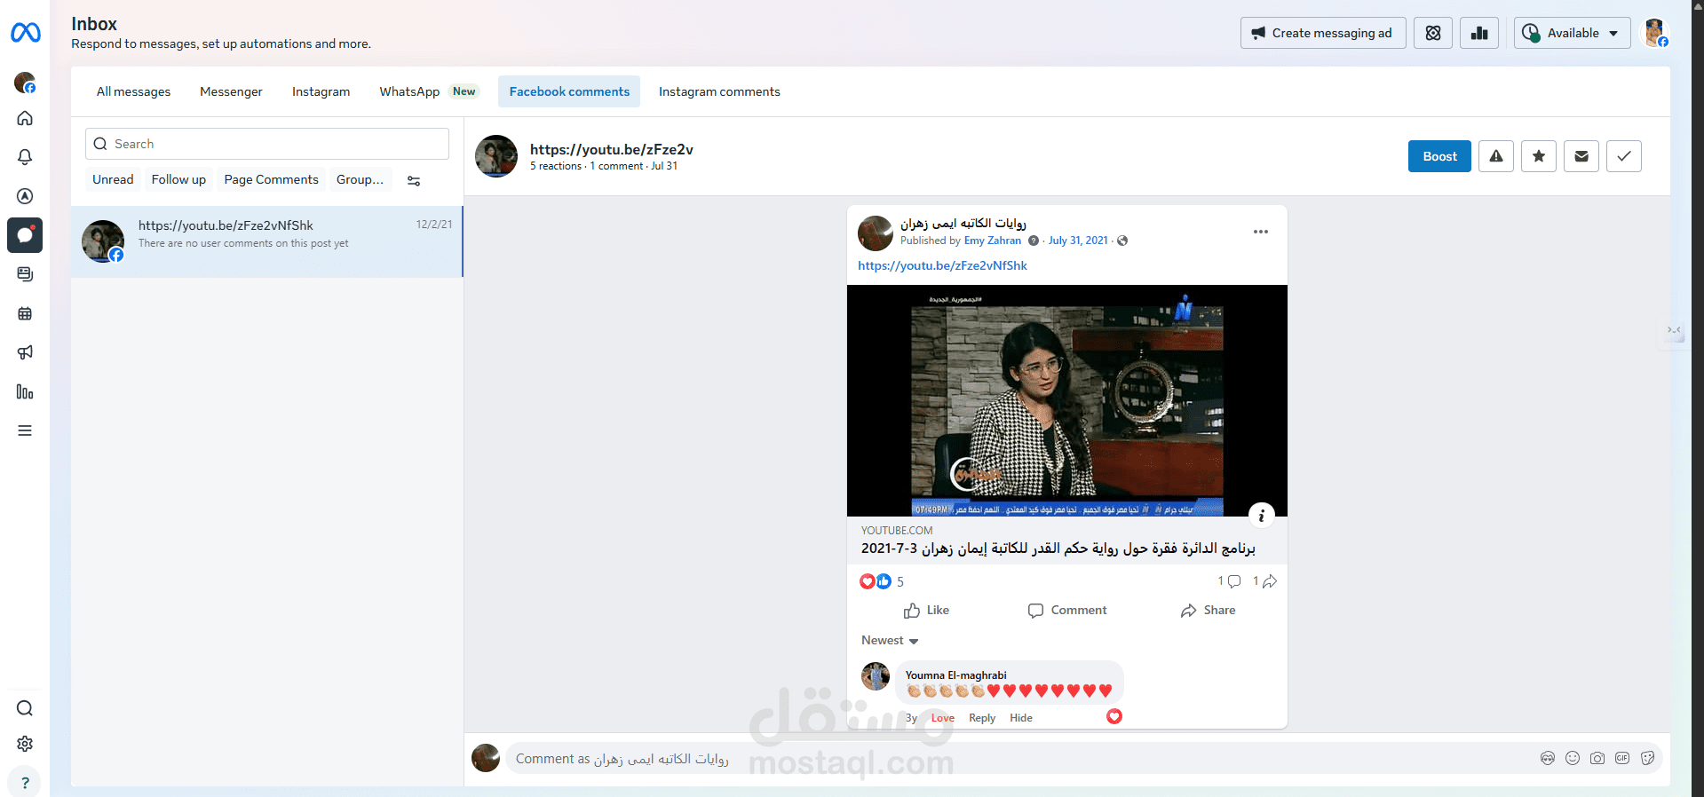
Task: Expand the collapsed right side panel
Action: tap(1674, 330)
